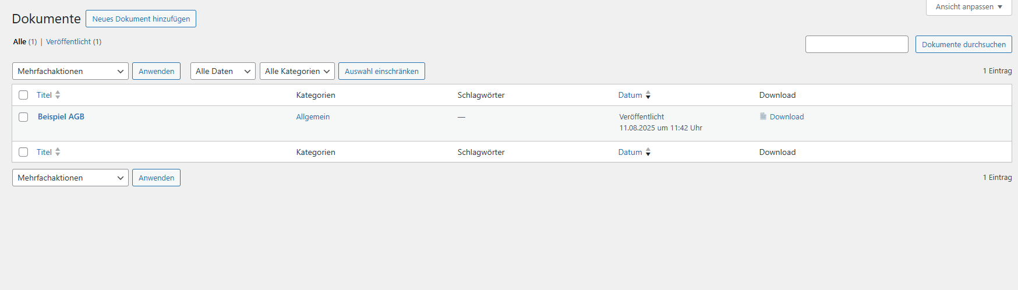Open the Beispiel AGB document
This screenshot has height=290, width=1018.
(x=61, y=116)
